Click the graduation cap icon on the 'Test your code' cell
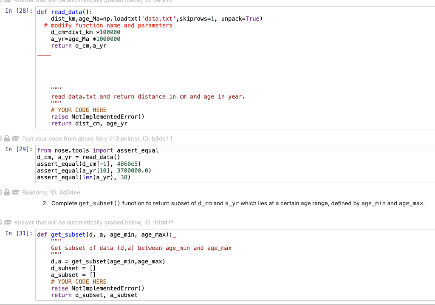This screenshot has height=305, width=435. click(15, 138)
